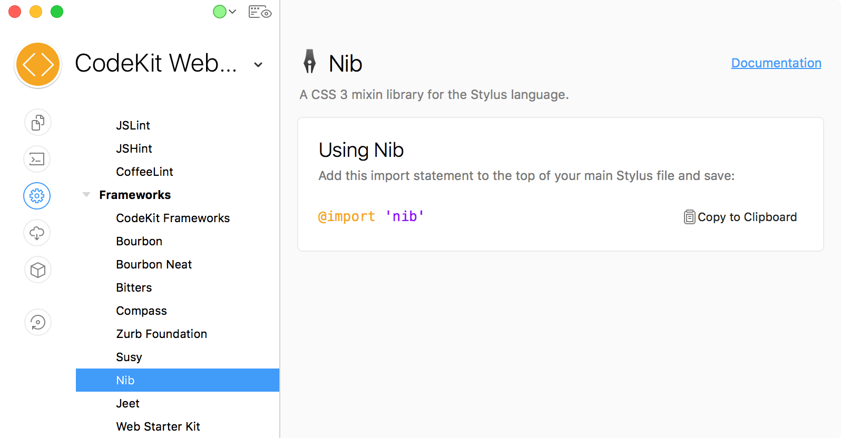Select the gear settings icon
Screen dimensions: 841x438
pyautogui.click(x=37, y=196)
